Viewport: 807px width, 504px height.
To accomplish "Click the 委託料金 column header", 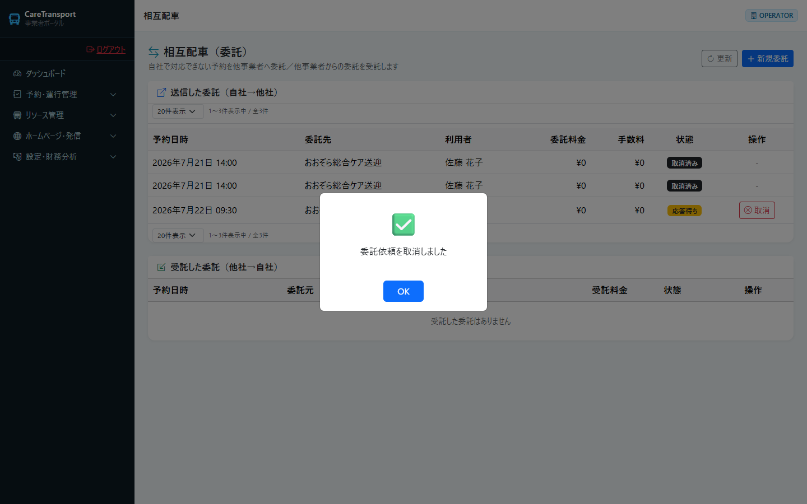I will tap(568, 139).
